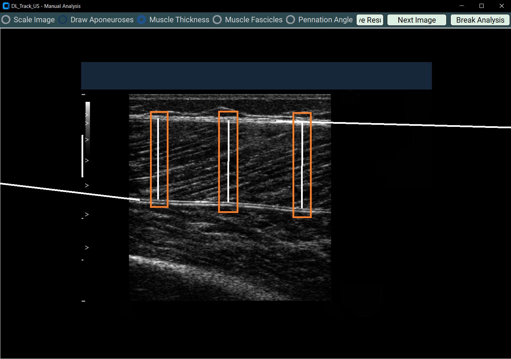
Task: Click the Break Analysis button
Action: 480,20
